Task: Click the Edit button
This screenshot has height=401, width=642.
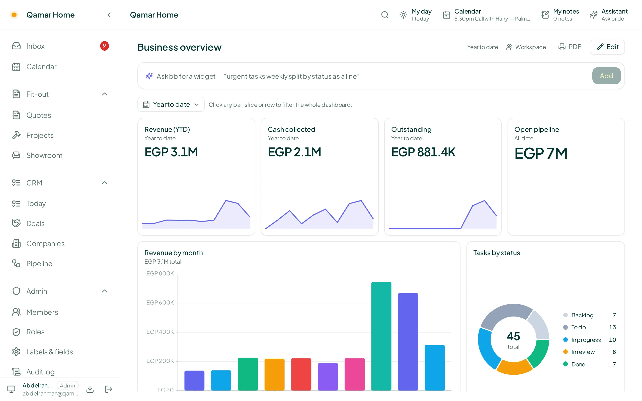Action: 607,47
